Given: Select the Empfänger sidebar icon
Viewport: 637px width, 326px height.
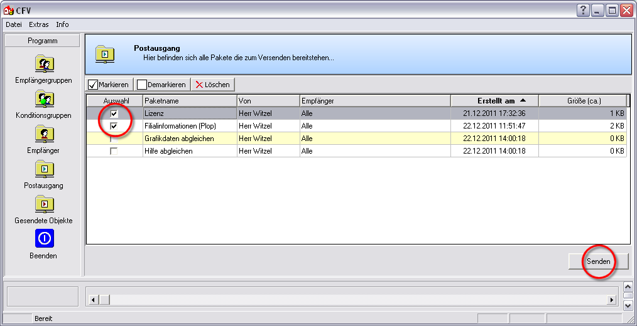Looking at the screenshot, I should 44,134.
